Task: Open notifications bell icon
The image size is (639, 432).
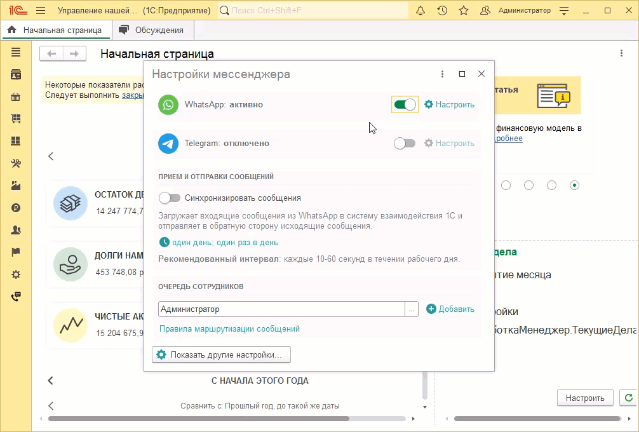Action: (x=420, y=11)
